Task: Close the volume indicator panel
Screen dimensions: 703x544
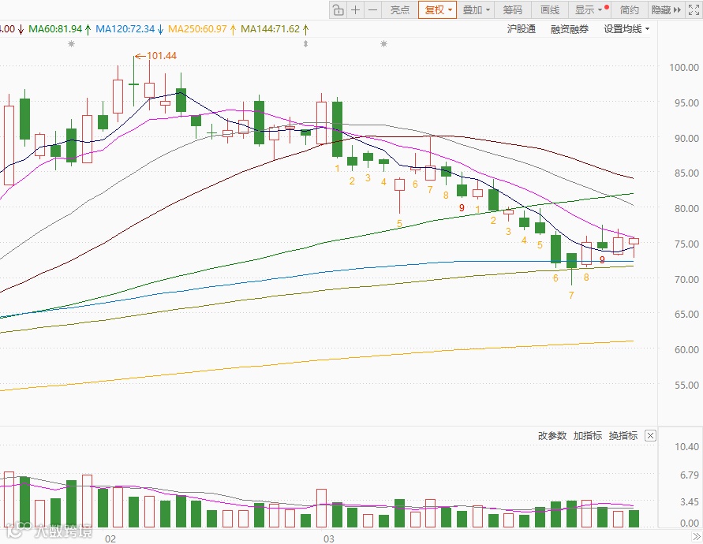Action: (651, 435)
